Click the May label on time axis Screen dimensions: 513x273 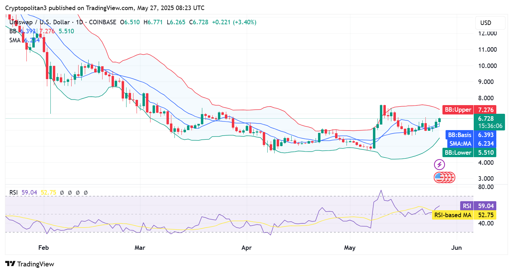point(350,248)
